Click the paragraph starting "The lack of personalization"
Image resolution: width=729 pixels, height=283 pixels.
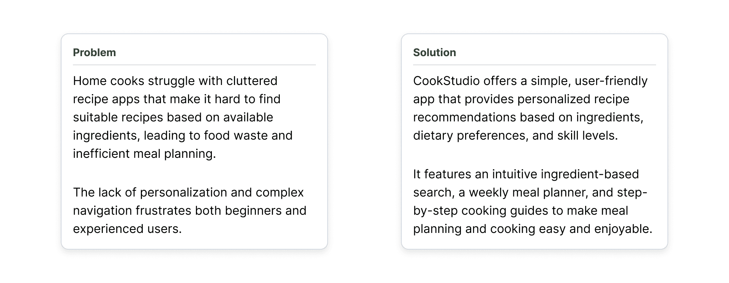coord(190,211)
